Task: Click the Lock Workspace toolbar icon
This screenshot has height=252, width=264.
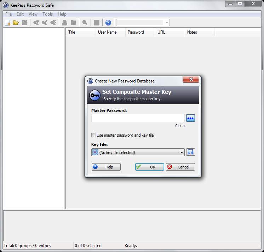Action: 97,23
